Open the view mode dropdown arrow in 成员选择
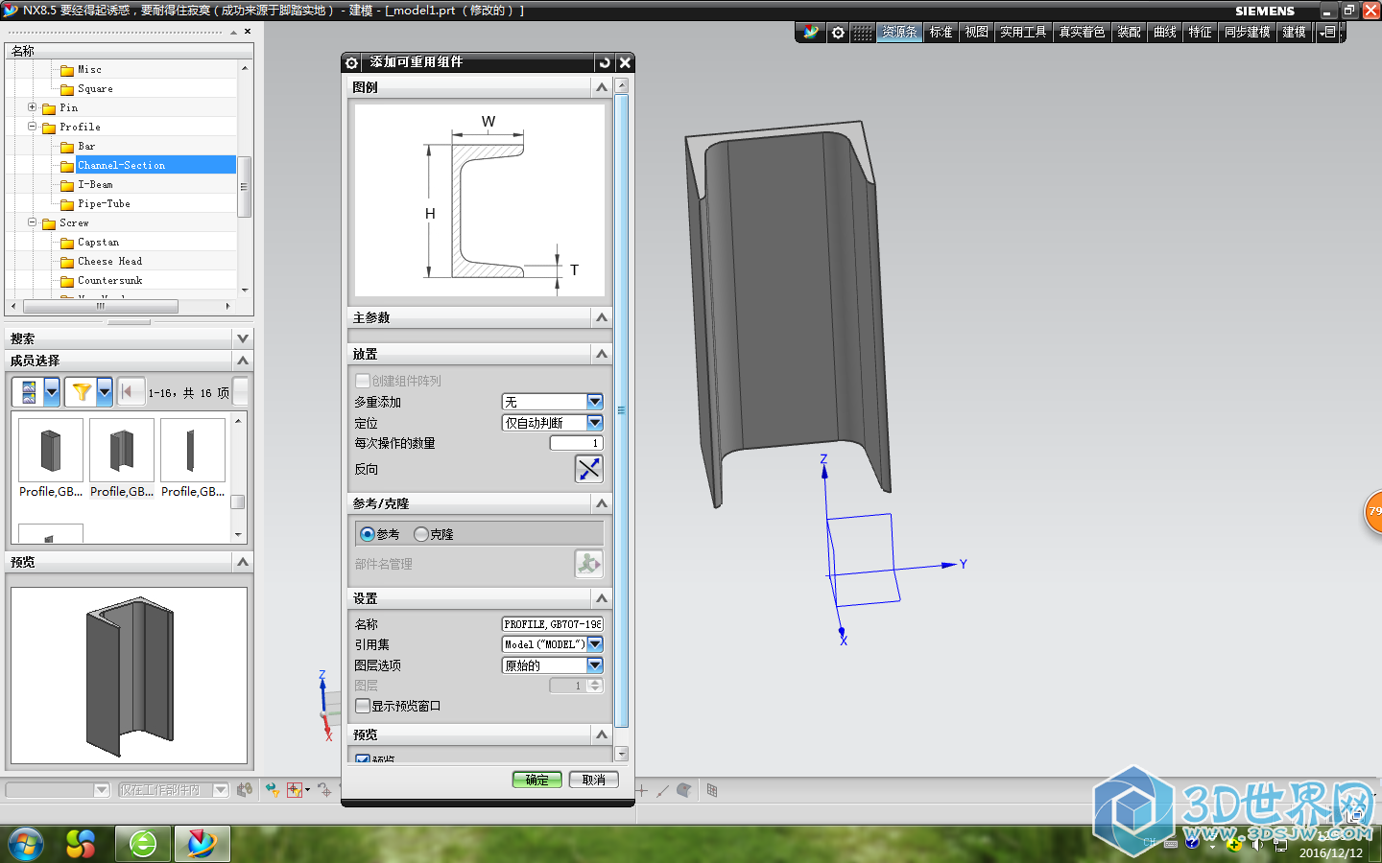The height and width of the screenshot is (863, 1382). [x=52, y=391]
